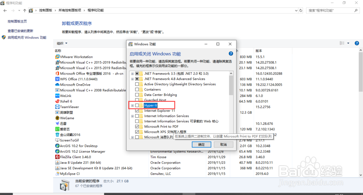Open 控制面板主页 link

click(x=17, y=21)
